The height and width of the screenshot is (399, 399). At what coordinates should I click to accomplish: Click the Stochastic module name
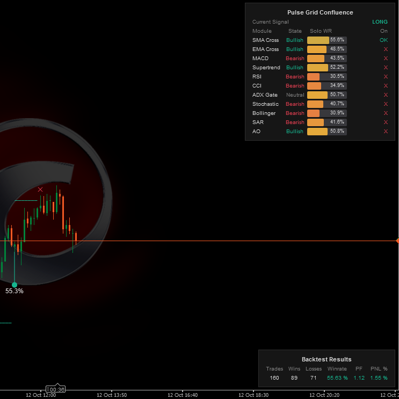[x=265, y=104]
